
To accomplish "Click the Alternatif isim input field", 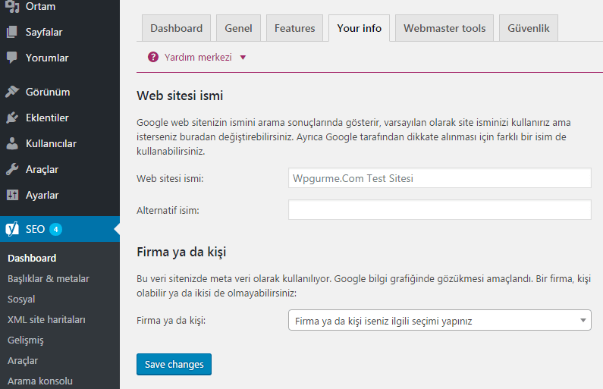I will (440, 209).
